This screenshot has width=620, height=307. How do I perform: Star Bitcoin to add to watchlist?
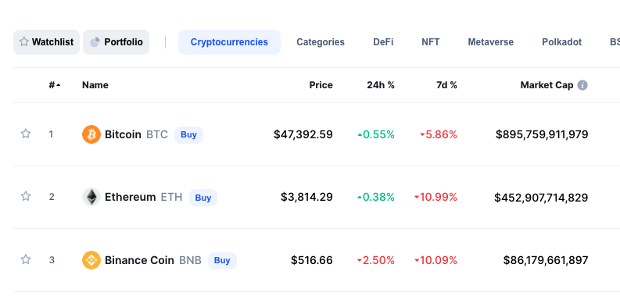(x=26, y=134)
